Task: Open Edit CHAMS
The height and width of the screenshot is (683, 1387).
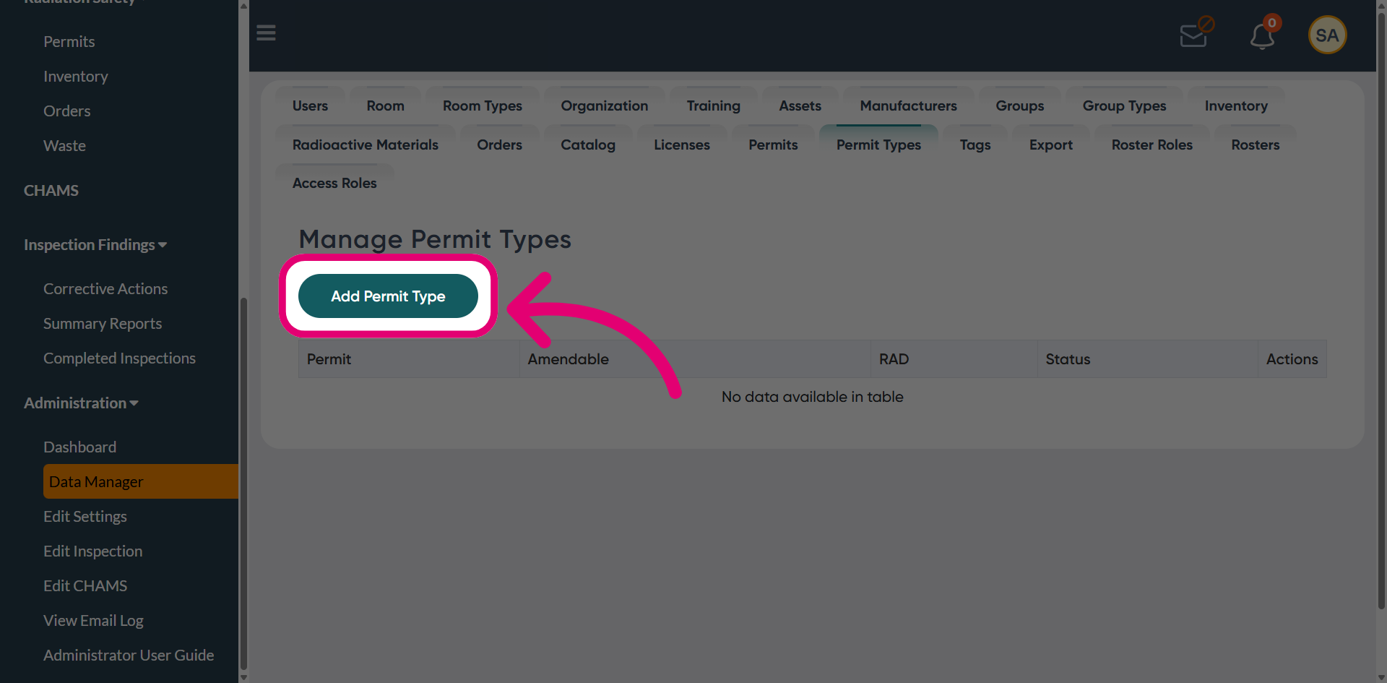Action: pyautogui.click(x=85, y=586)
